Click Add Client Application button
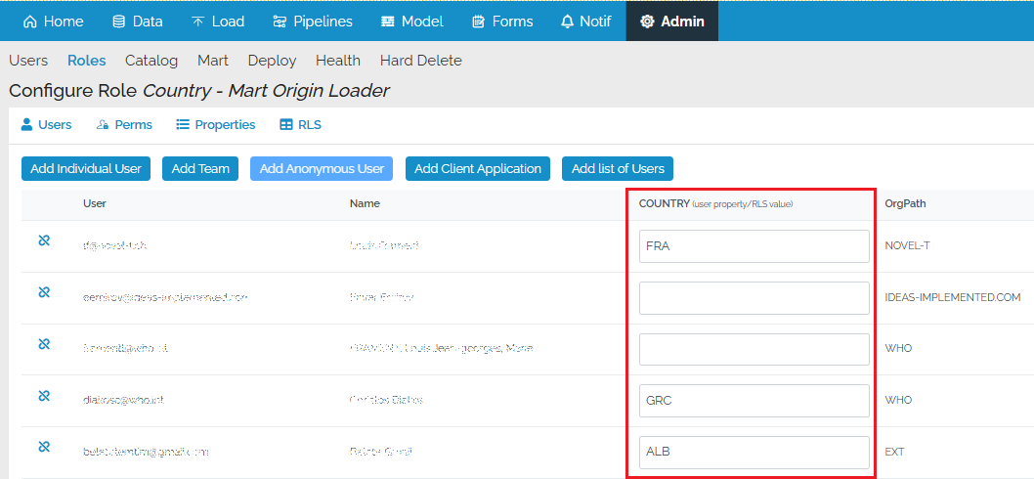 pos(478,168)
